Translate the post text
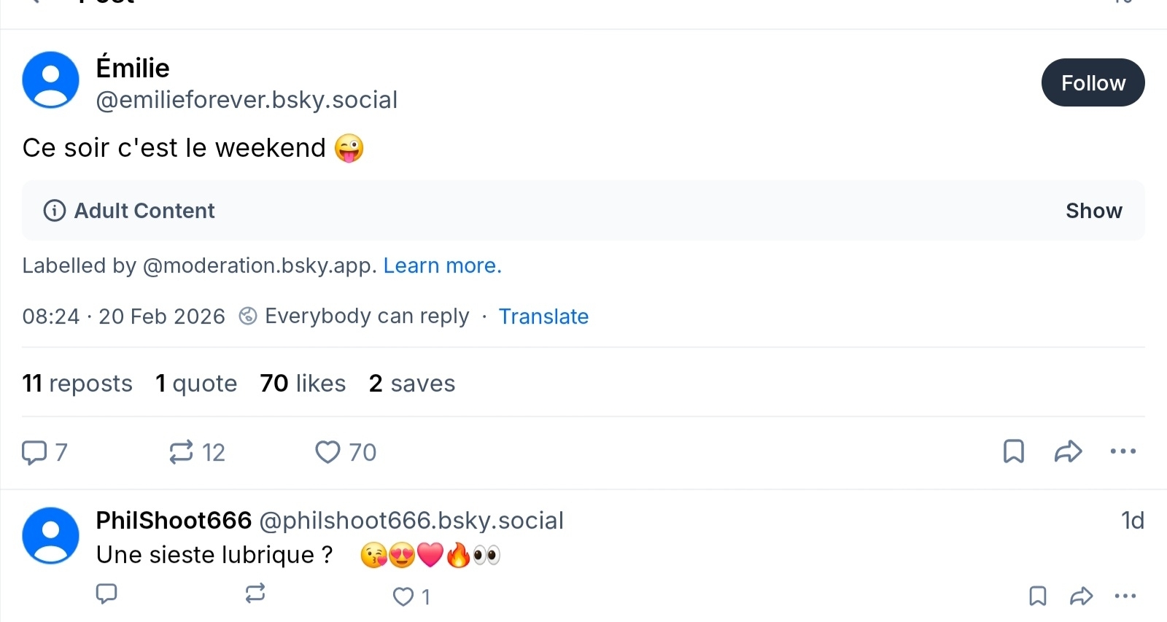The width and height of the screenshot is (1167, 622). pyautogui.click(x=543, y=316)
